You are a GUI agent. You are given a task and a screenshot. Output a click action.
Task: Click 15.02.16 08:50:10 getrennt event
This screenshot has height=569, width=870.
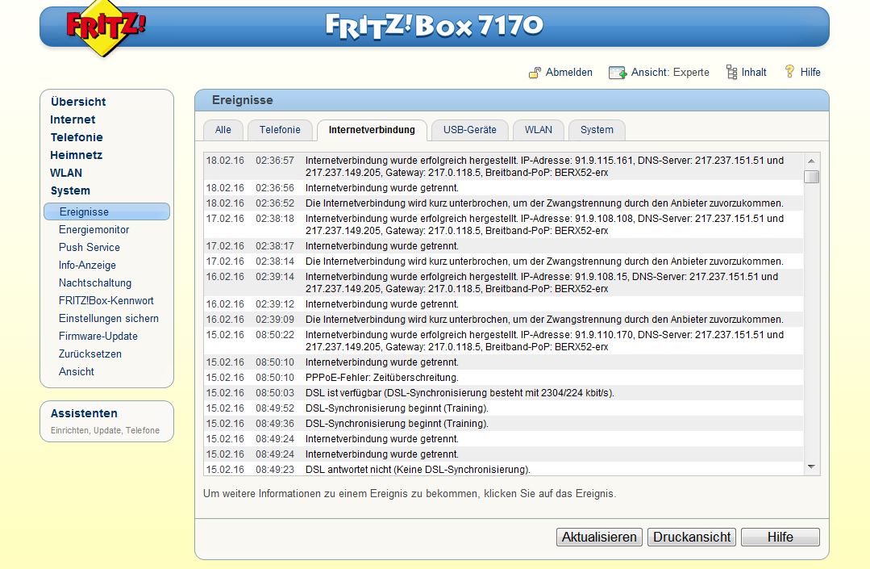(504, 362)
